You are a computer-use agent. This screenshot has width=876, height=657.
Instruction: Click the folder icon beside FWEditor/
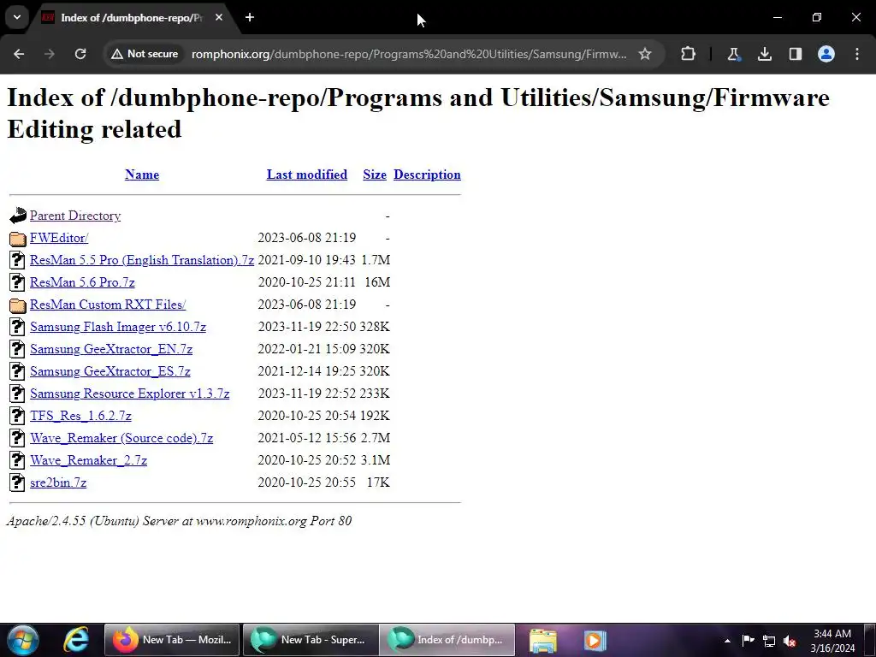click(17, 239)
